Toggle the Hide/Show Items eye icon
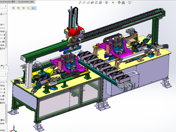The image size is (176, 132). point(113,3)
